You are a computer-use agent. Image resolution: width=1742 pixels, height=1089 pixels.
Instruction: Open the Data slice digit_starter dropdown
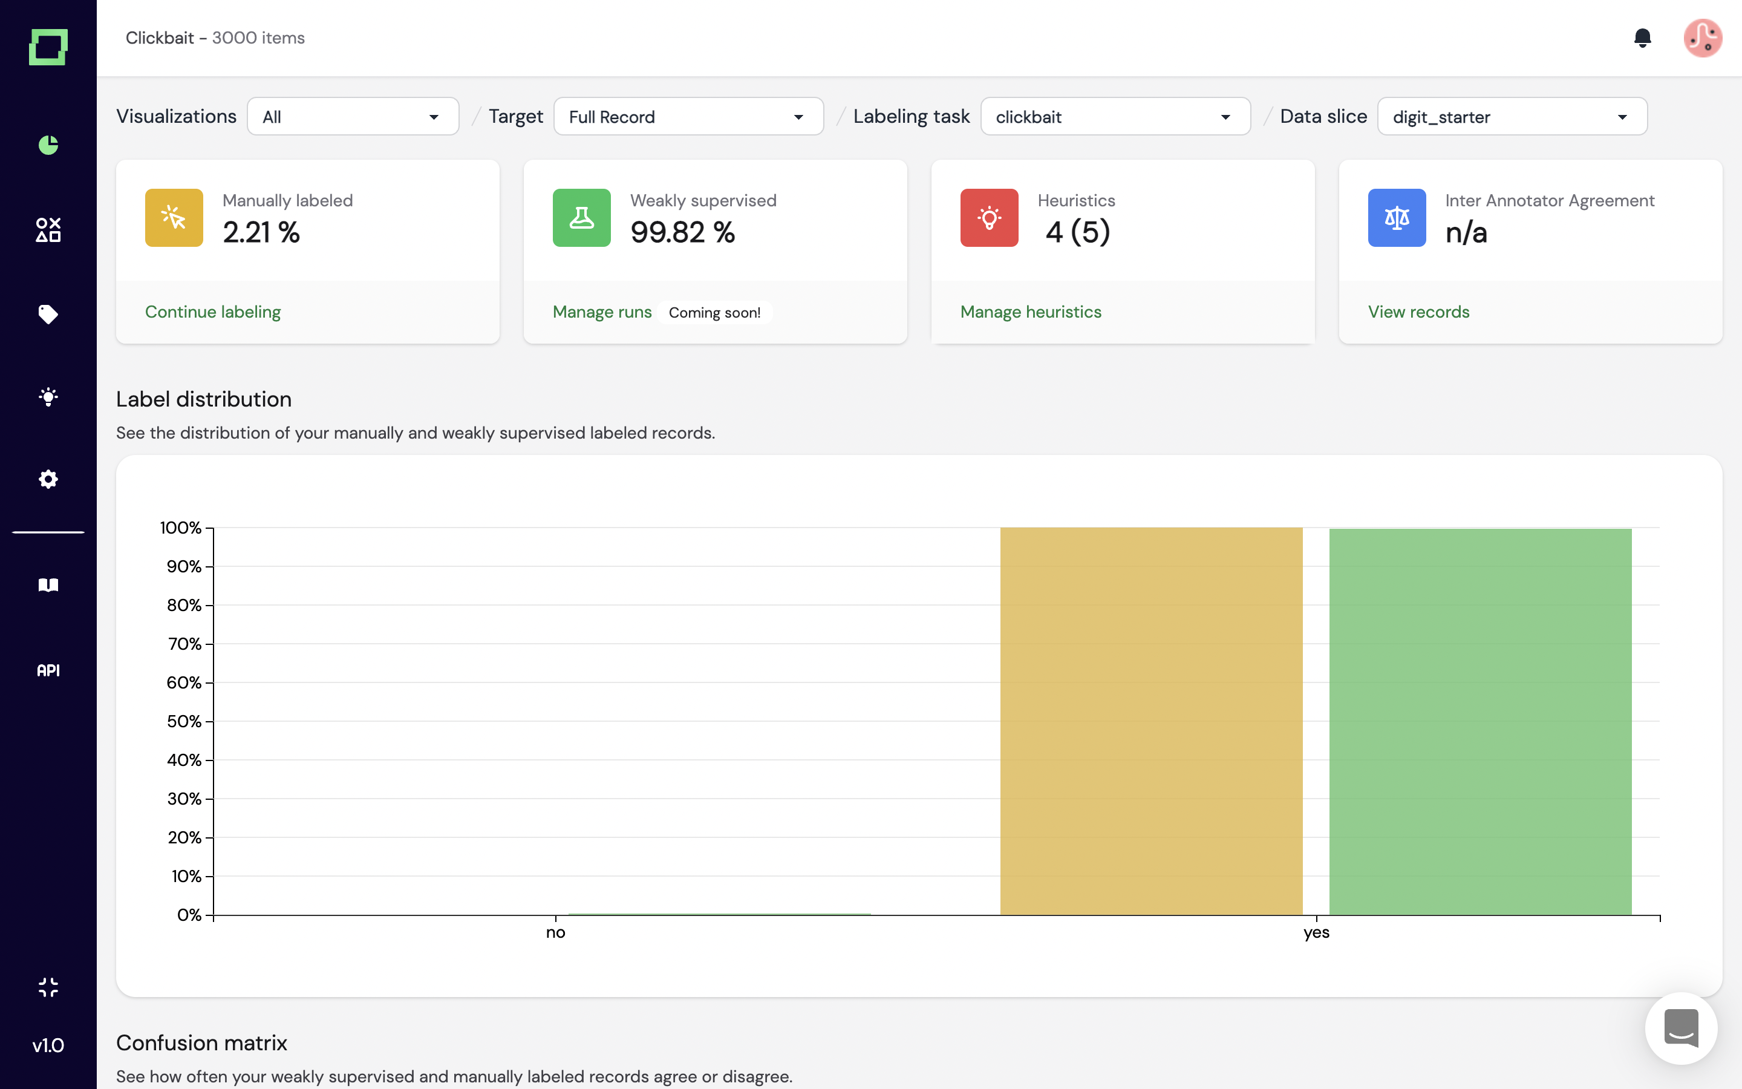[1512, 117]
